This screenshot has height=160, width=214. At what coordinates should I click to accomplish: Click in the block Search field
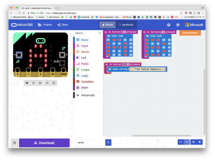[x=86, y=33]
